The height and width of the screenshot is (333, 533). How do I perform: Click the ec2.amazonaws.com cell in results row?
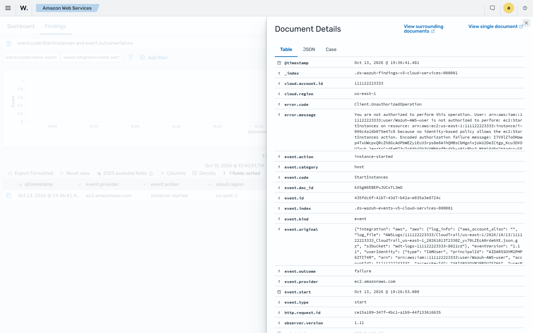coord(109,196)
